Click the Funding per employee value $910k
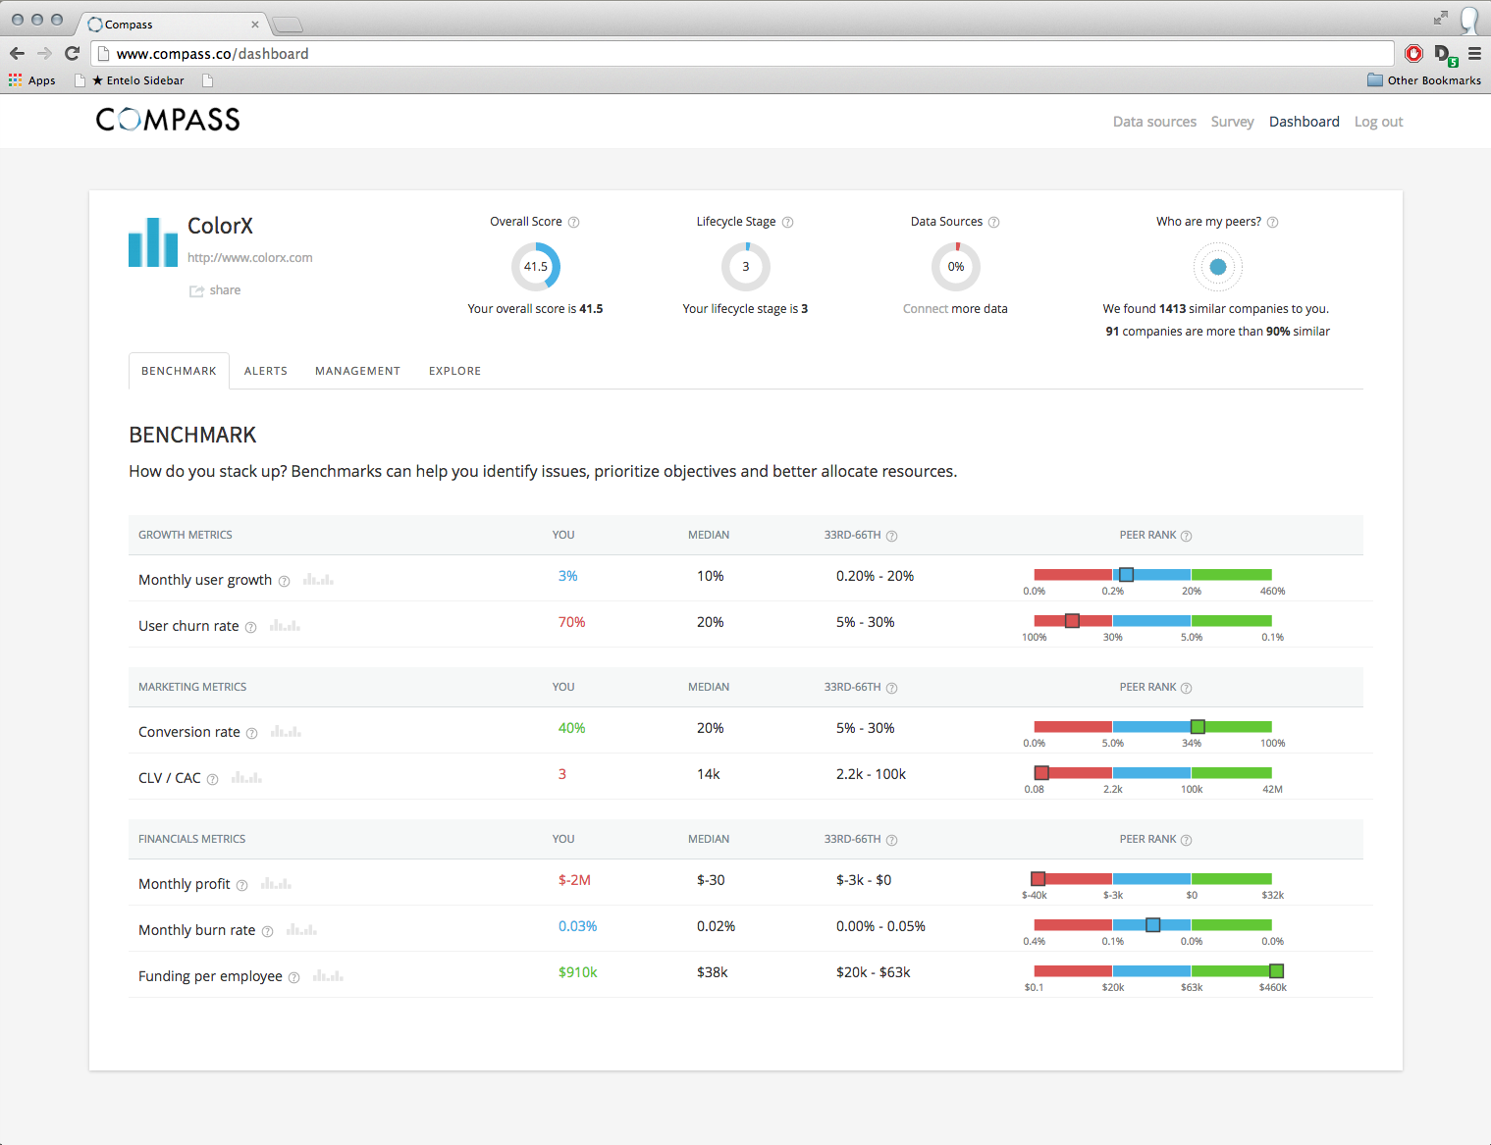This screenshot has width=1491, height=1145. (578, 972)
